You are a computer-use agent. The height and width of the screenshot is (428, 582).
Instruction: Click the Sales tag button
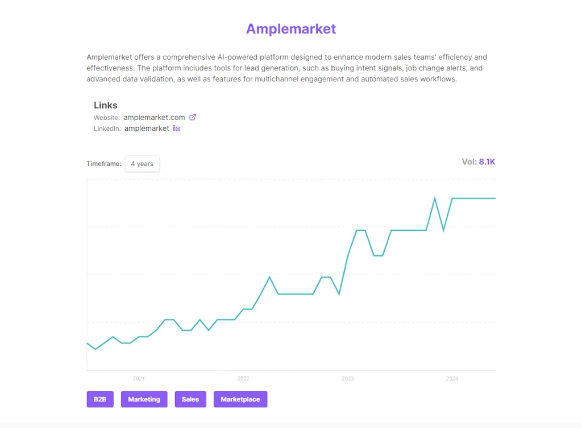[x=190, y=399]
